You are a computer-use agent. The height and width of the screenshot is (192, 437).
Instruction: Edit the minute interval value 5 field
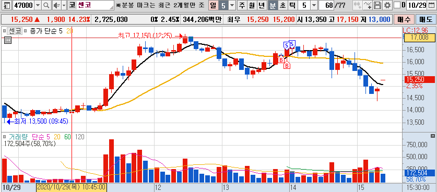coord(304,5)
